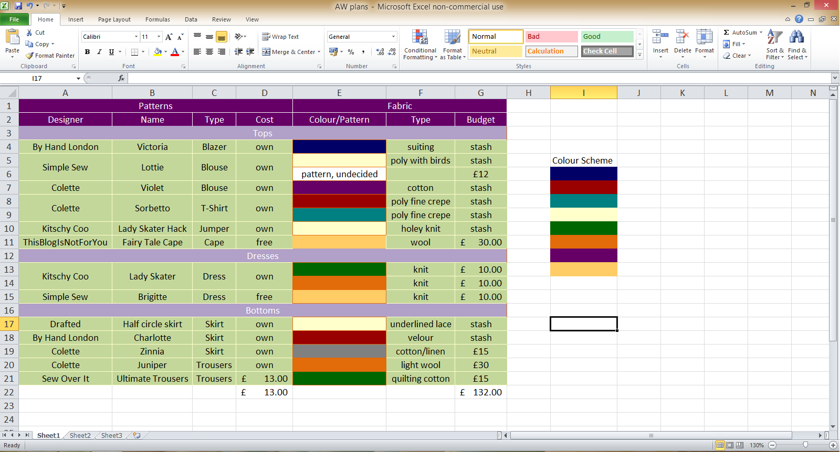Click the zoom slider handle
The image size is (840, 452).
point(805,445)
